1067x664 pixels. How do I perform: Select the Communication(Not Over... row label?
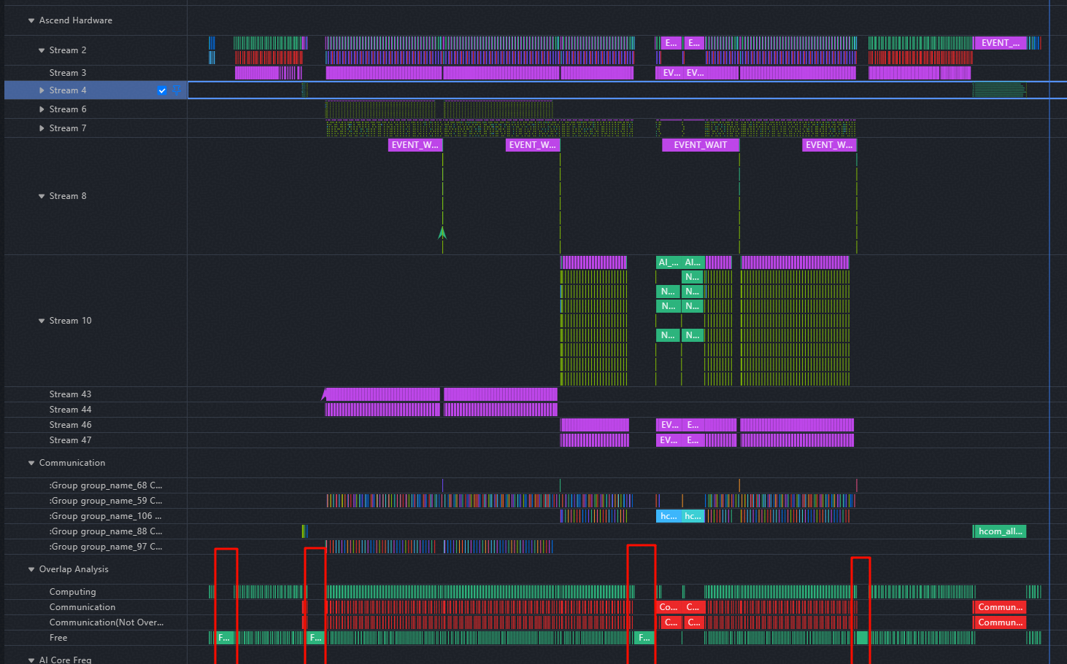[107, 622]
